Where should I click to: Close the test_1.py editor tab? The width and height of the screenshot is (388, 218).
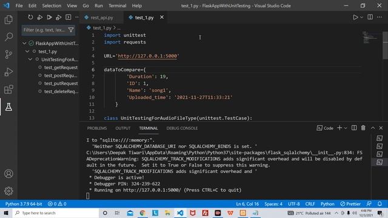[x=162, y=18]
